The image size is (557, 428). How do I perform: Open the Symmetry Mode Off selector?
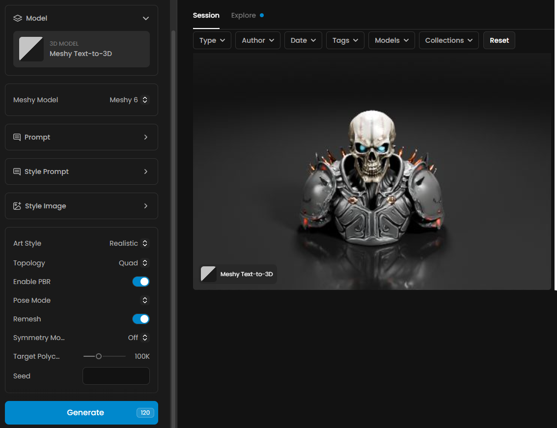point(139,338)
